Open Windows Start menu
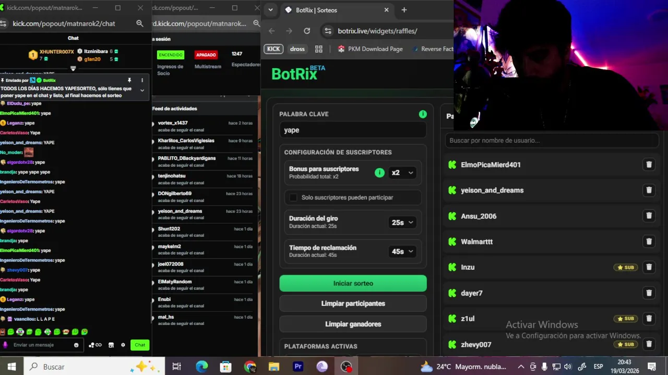This screenshot has width=668, height=375. [x=11, y=367]
